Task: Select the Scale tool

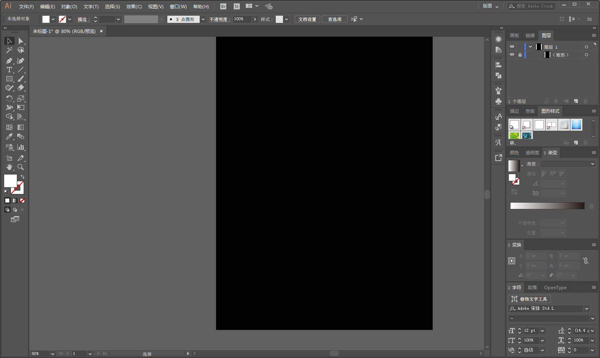Action: pyautogui.click(x=21, y=98)
